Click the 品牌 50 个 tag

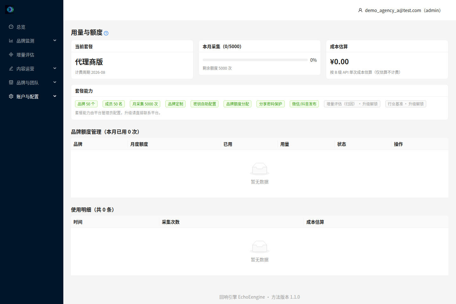pyautogui.click(x=86, y=104)
